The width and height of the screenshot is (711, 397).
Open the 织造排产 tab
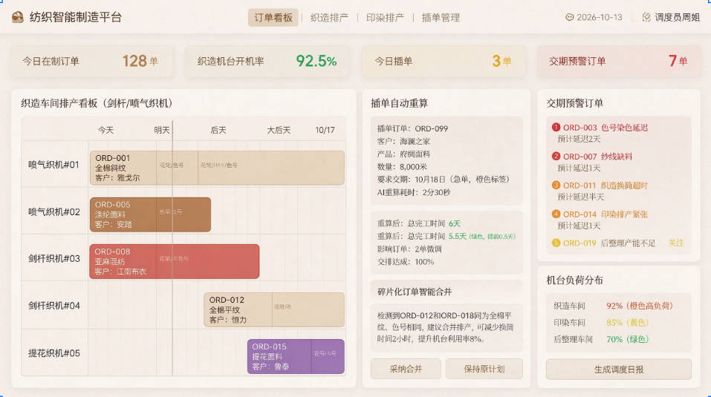pos(329,18)
